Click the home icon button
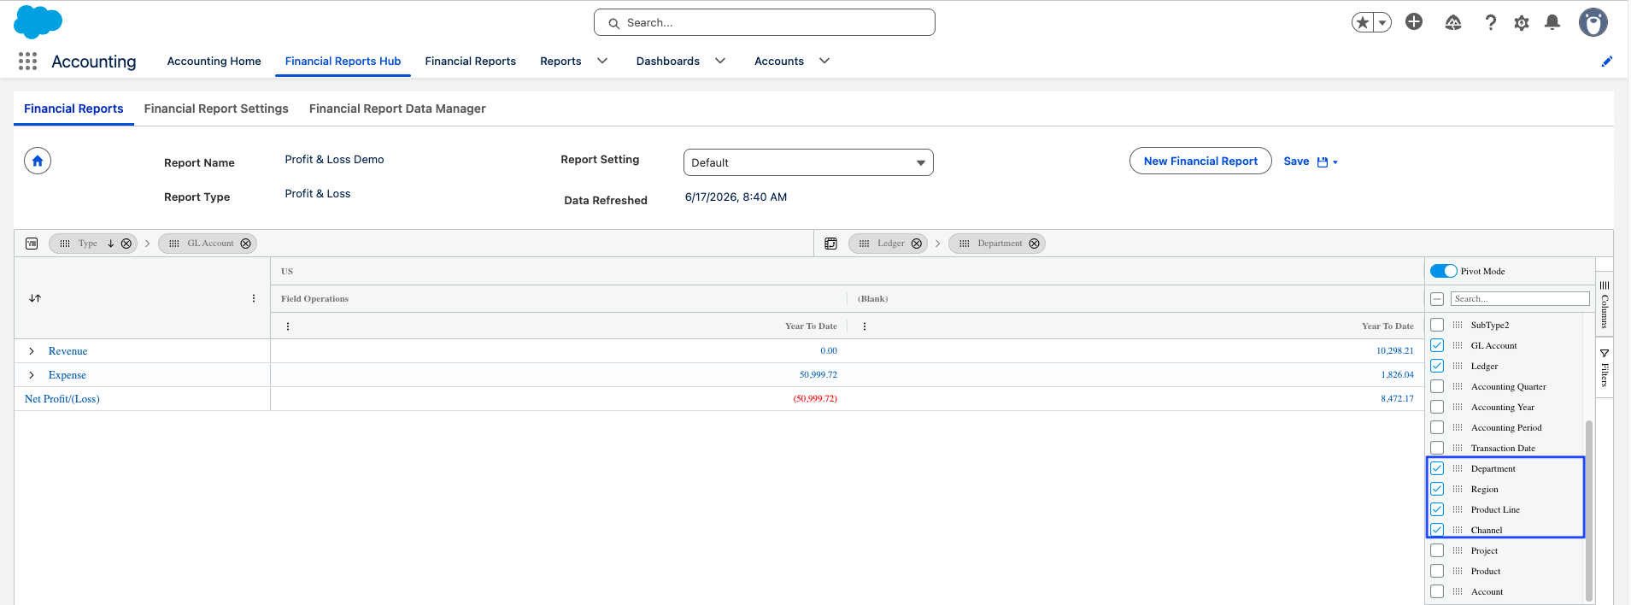The height and width of the screenshot is (605, 1631). (x=38, y=161)
